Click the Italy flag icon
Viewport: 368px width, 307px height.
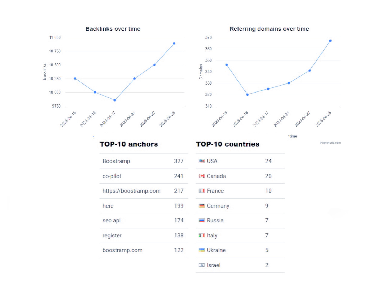click(201, 235)
